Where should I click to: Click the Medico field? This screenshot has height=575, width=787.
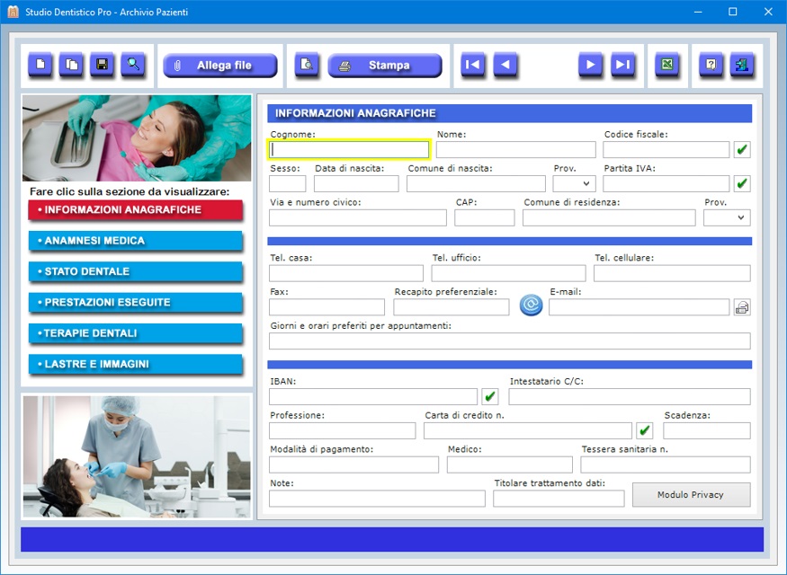click(509, 464)
